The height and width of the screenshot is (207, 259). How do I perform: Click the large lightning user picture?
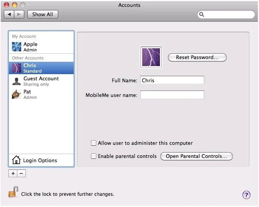pos(151,57)
